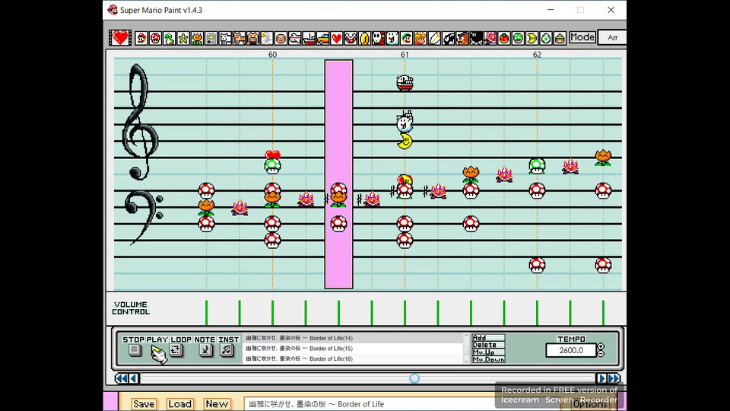The width and height of the screenshot is (730, 411).
Task: Select the Bullet Bill instrument icon
Action: [x=449, y=38]
